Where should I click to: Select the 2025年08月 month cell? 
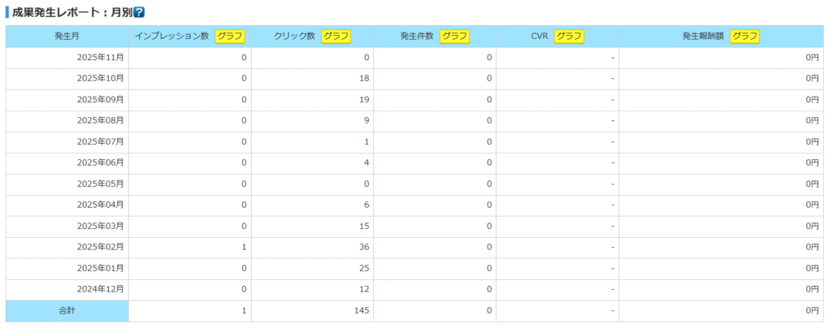[102, 121]
